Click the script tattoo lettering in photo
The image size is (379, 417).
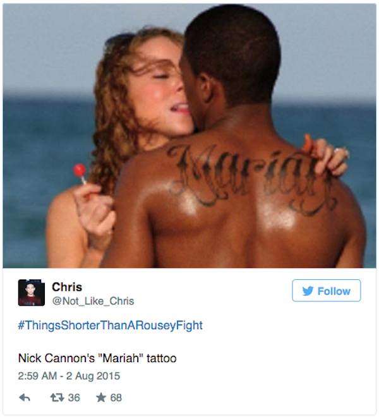coord(251,178)
